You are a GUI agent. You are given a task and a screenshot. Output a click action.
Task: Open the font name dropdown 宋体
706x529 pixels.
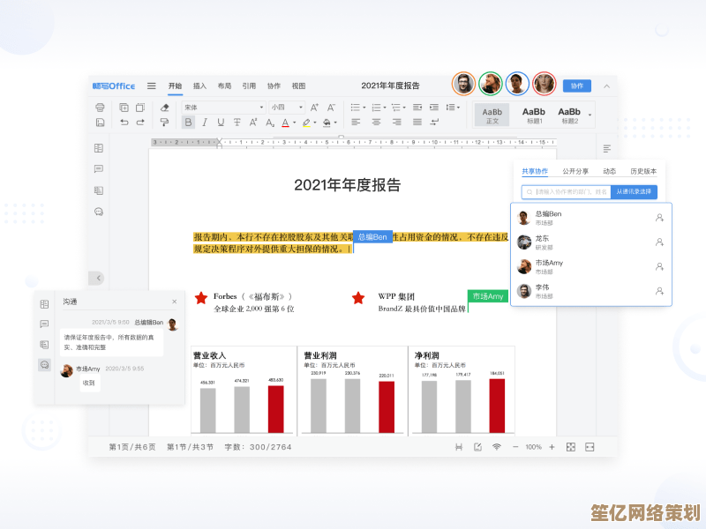coord(223,108)
